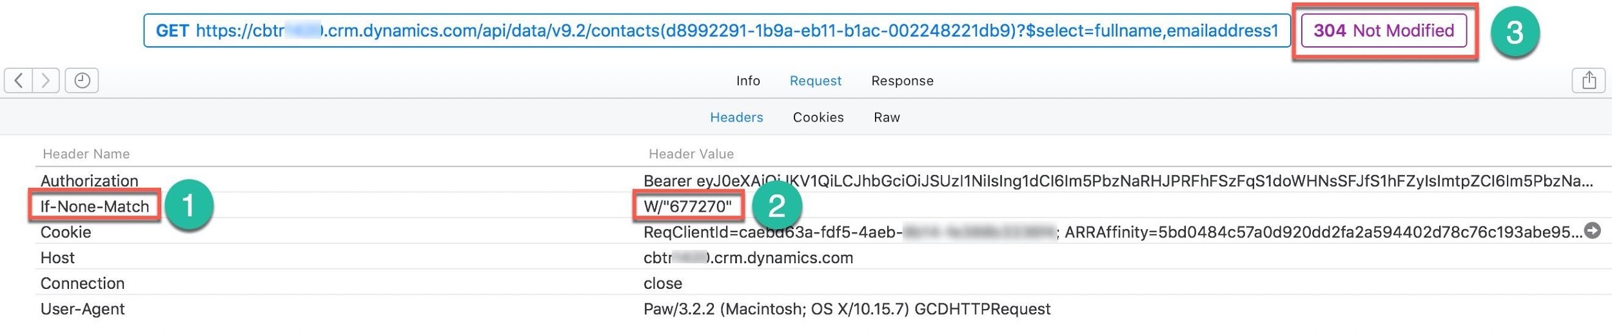Select the Raw sub-tab
This screenshot has height=334, width=1612.
(887, 118)
